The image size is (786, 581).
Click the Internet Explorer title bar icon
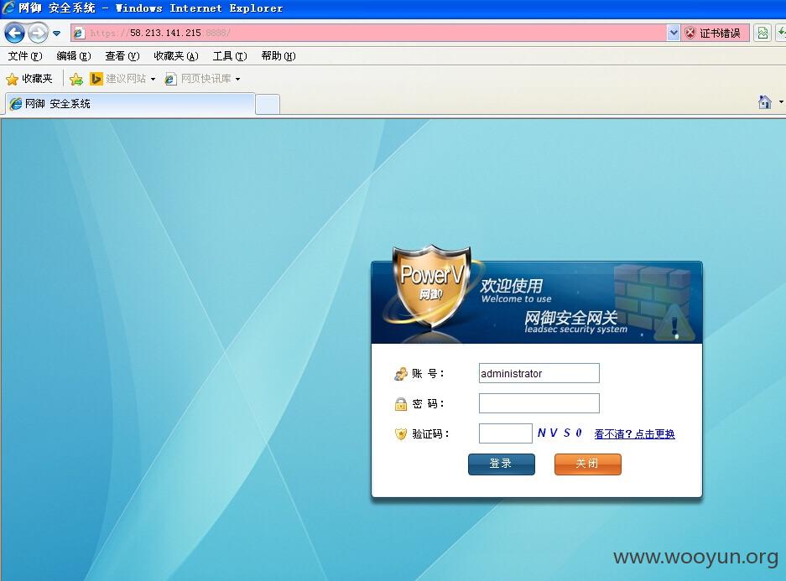(x=8, y=8)
